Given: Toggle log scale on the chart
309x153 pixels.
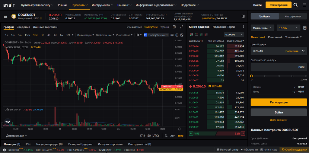Looking at the screenshot, I should coord(172,136).
